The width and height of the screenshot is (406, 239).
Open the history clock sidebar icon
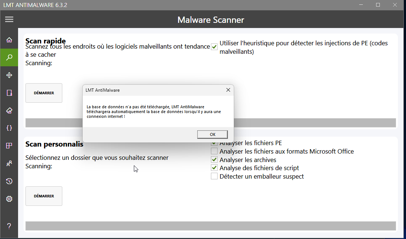click(9, 181)
